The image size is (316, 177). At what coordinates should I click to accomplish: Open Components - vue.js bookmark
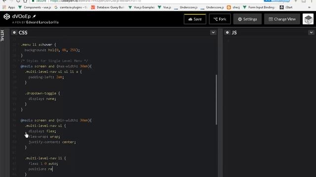[x=35, y=7]
